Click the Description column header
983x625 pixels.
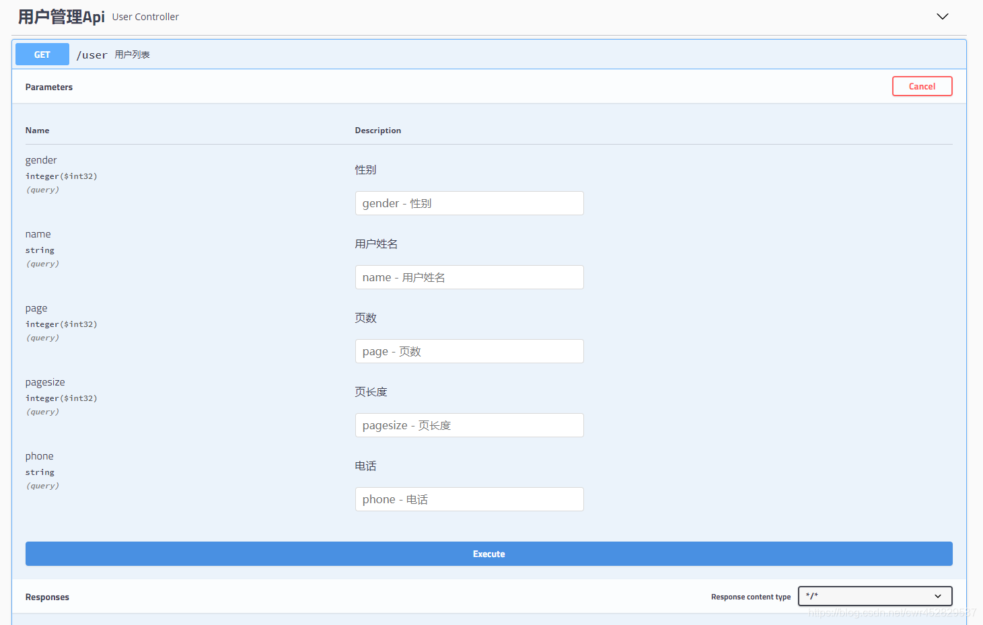[x=377, y=130]
